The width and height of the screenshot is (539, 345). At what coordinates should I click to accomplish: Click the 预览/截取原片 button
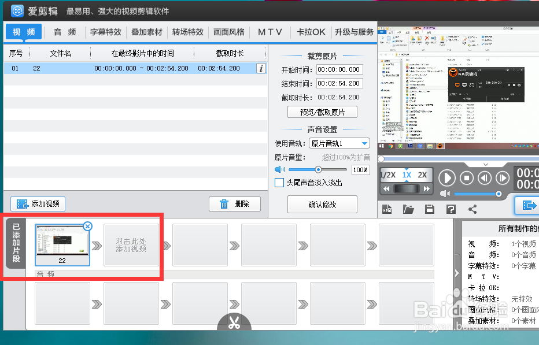(323, 112)
